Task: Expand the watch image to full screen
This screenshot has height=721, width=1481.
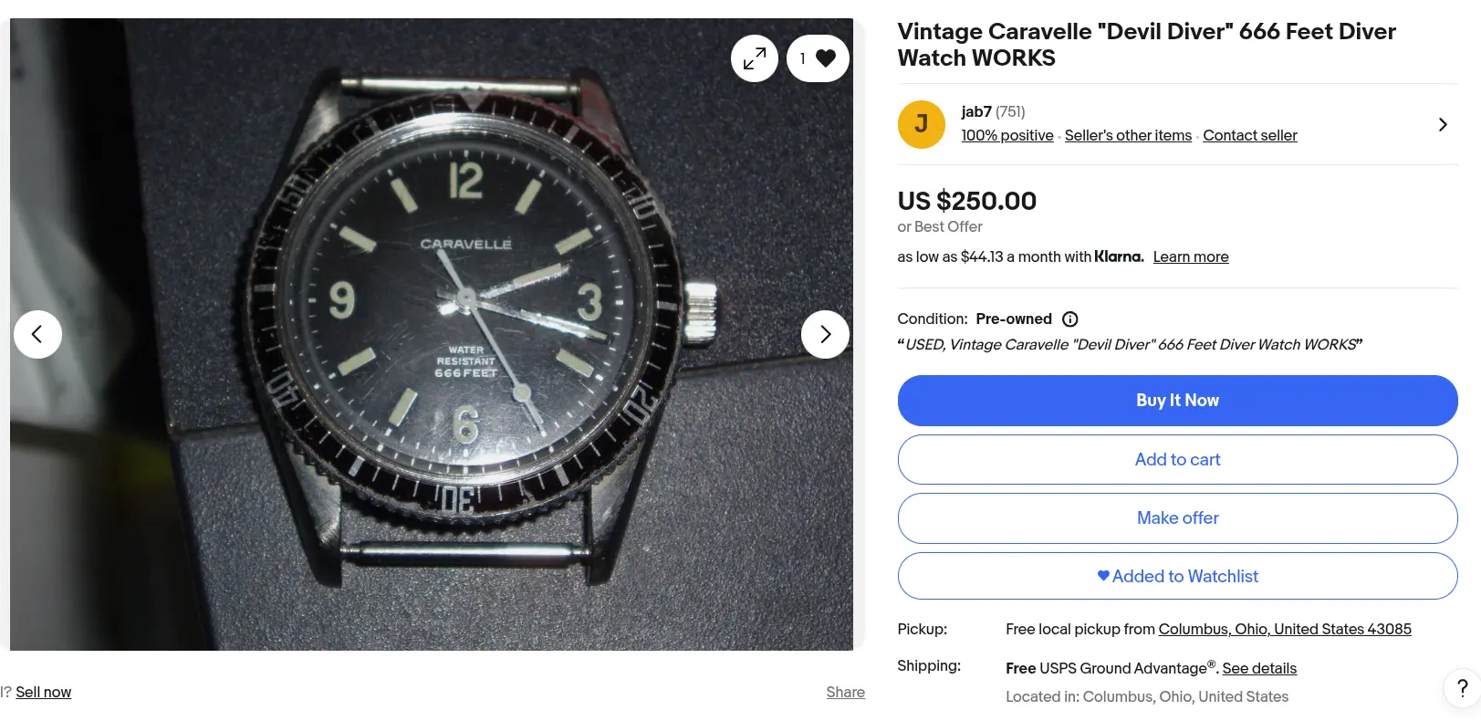Action: point(755,58)
